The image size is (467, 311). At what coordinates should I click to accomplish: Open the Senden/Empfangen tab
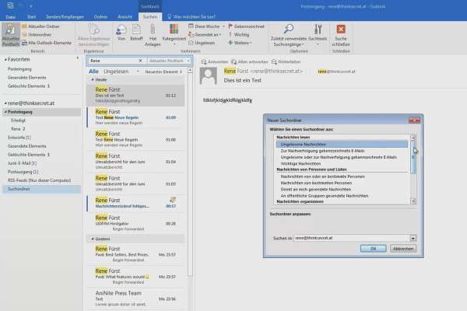(65, 17)
